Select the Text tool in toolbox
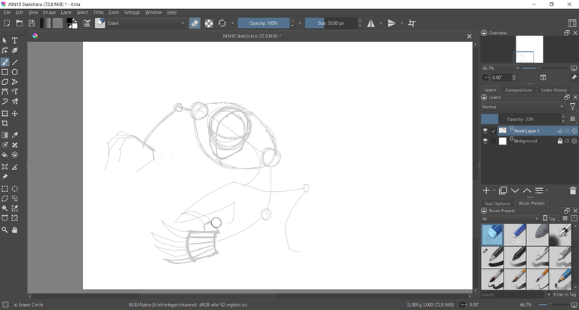 14,41
